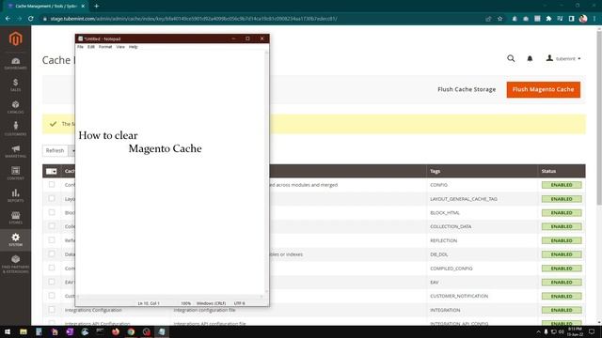Tick the checkbox in the BLOCK_HTML row
Screen dimensions: 602x338
point(52,212)
